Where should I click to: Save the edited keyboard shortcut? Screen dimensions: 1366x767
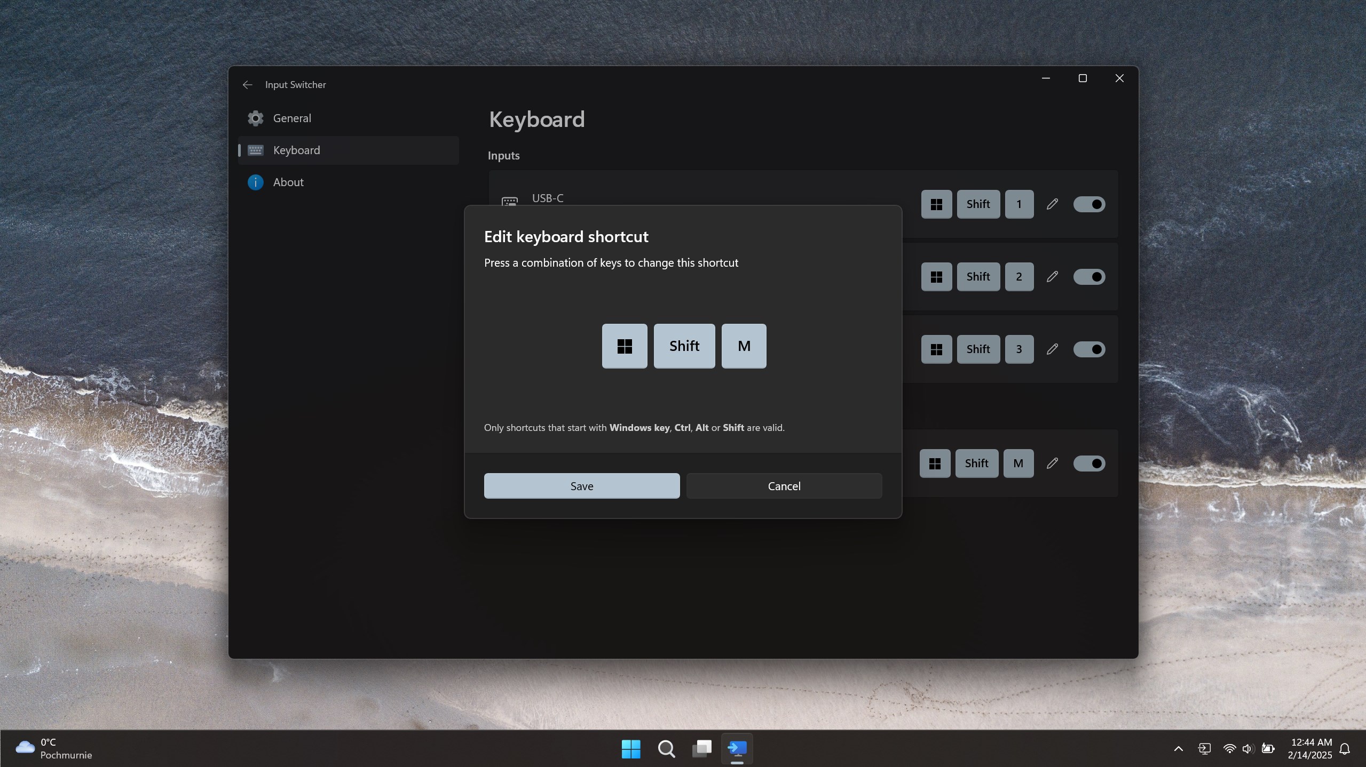581,486
